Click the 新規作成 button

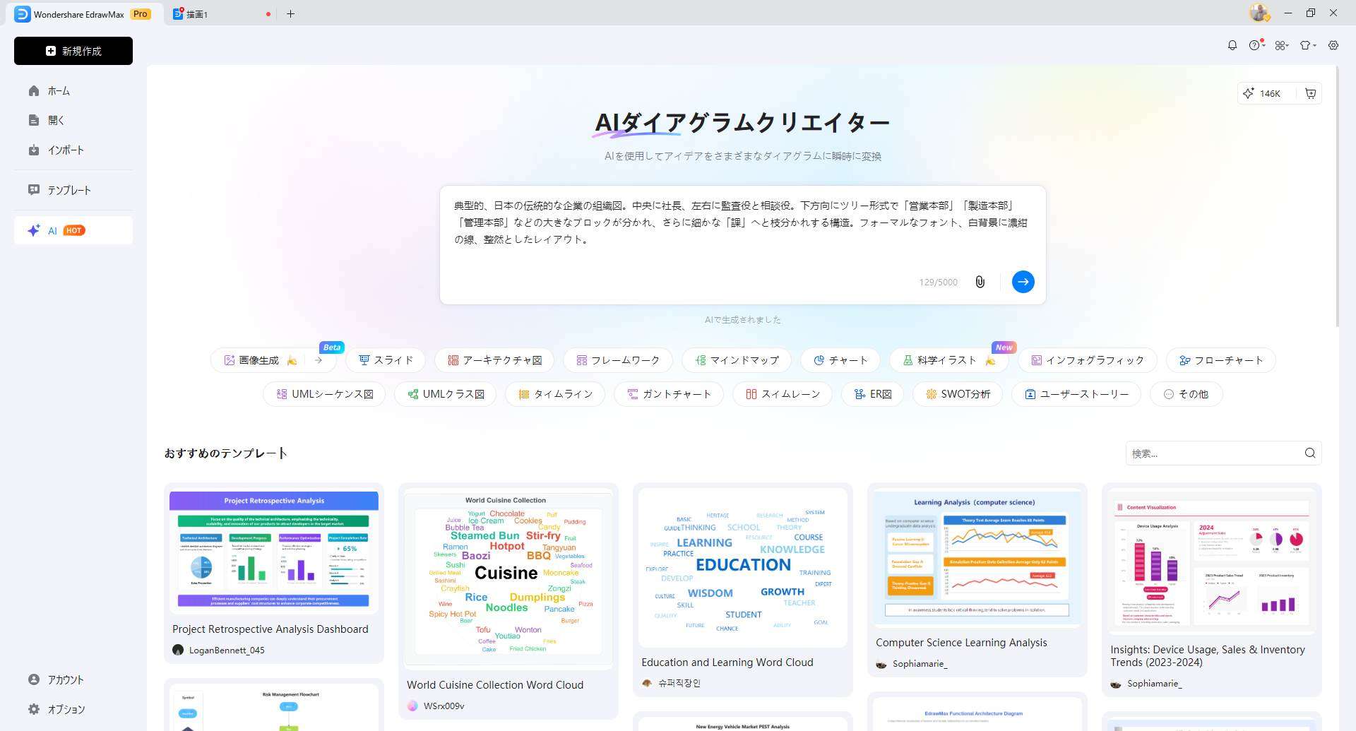tap(73, 50)
